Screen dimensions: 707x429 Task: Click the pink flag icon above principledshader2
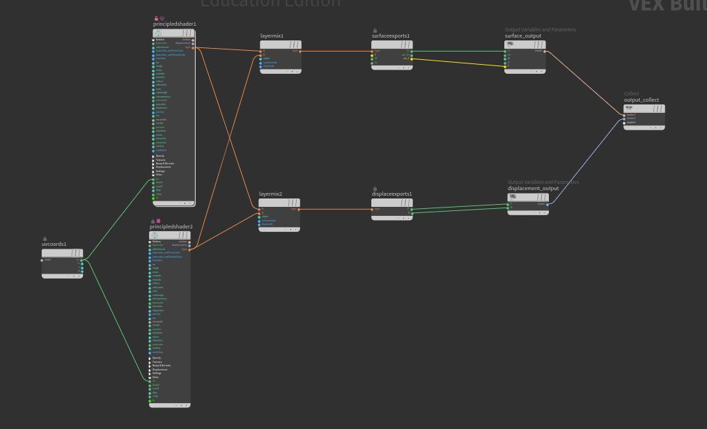tap(158, 221)
